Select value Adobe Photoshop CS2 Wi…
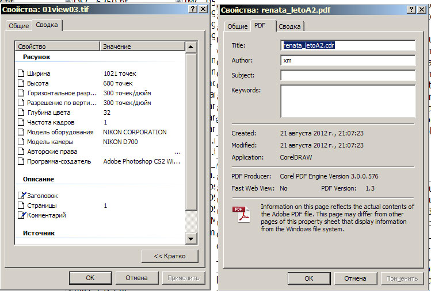Viewport: 431px width, 291px height. tap(142, 161)
